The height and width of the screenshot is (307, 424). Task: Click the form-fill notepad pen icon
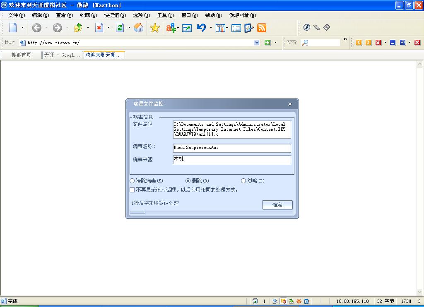[249, 28]
